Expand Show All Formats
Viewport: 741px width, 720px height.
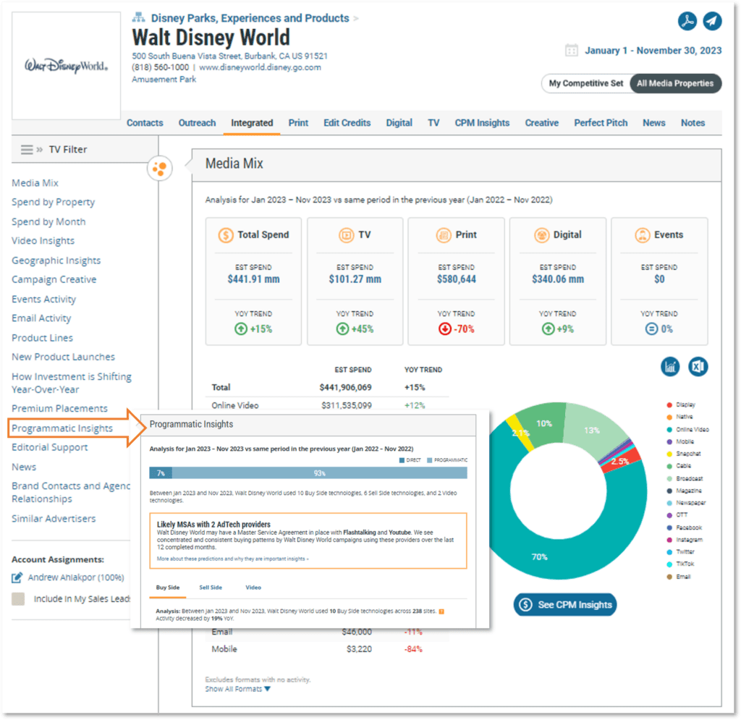click(x=237, y=689)
